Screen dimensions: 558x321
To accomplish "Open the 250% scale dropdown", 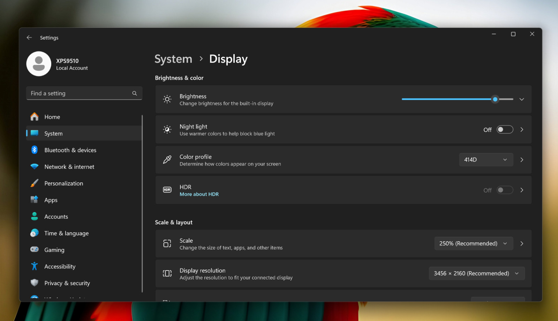I will pyautogui.click(x=474, y=244).
